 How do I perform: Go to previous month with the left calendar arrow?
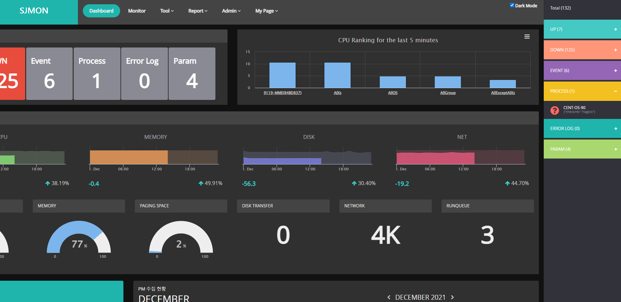[x=389, y=297]
